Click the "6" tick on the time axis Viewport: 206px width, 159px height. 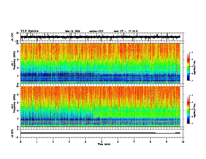[118, 142]
